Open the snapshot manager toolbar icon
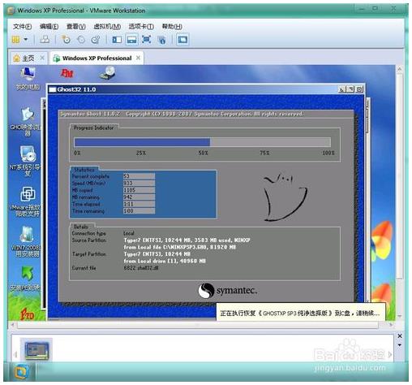This screenshot has width=412, height=385. coord(96,40)
